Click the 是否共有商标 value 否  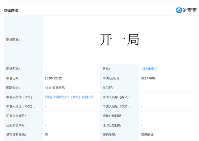pos(46,135)
